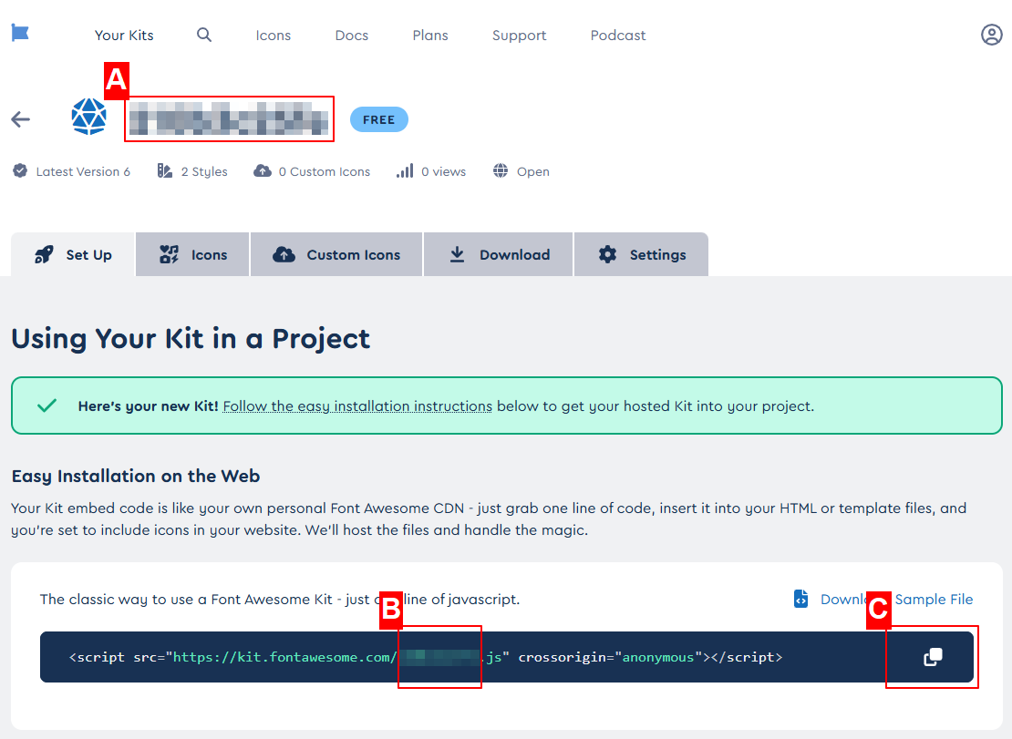Open the Plans navigation link
Screen dimensions: 1012x739
pos(430,36)
